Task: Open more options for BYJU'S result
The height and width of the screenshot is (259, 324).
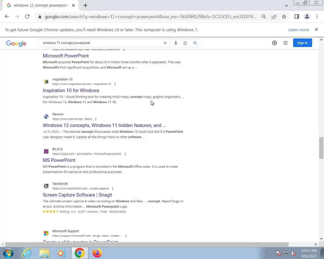Action: [x=125, y=154]
